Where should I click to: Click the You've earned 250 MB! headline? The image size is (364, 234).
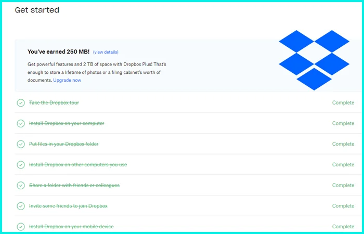58,52
